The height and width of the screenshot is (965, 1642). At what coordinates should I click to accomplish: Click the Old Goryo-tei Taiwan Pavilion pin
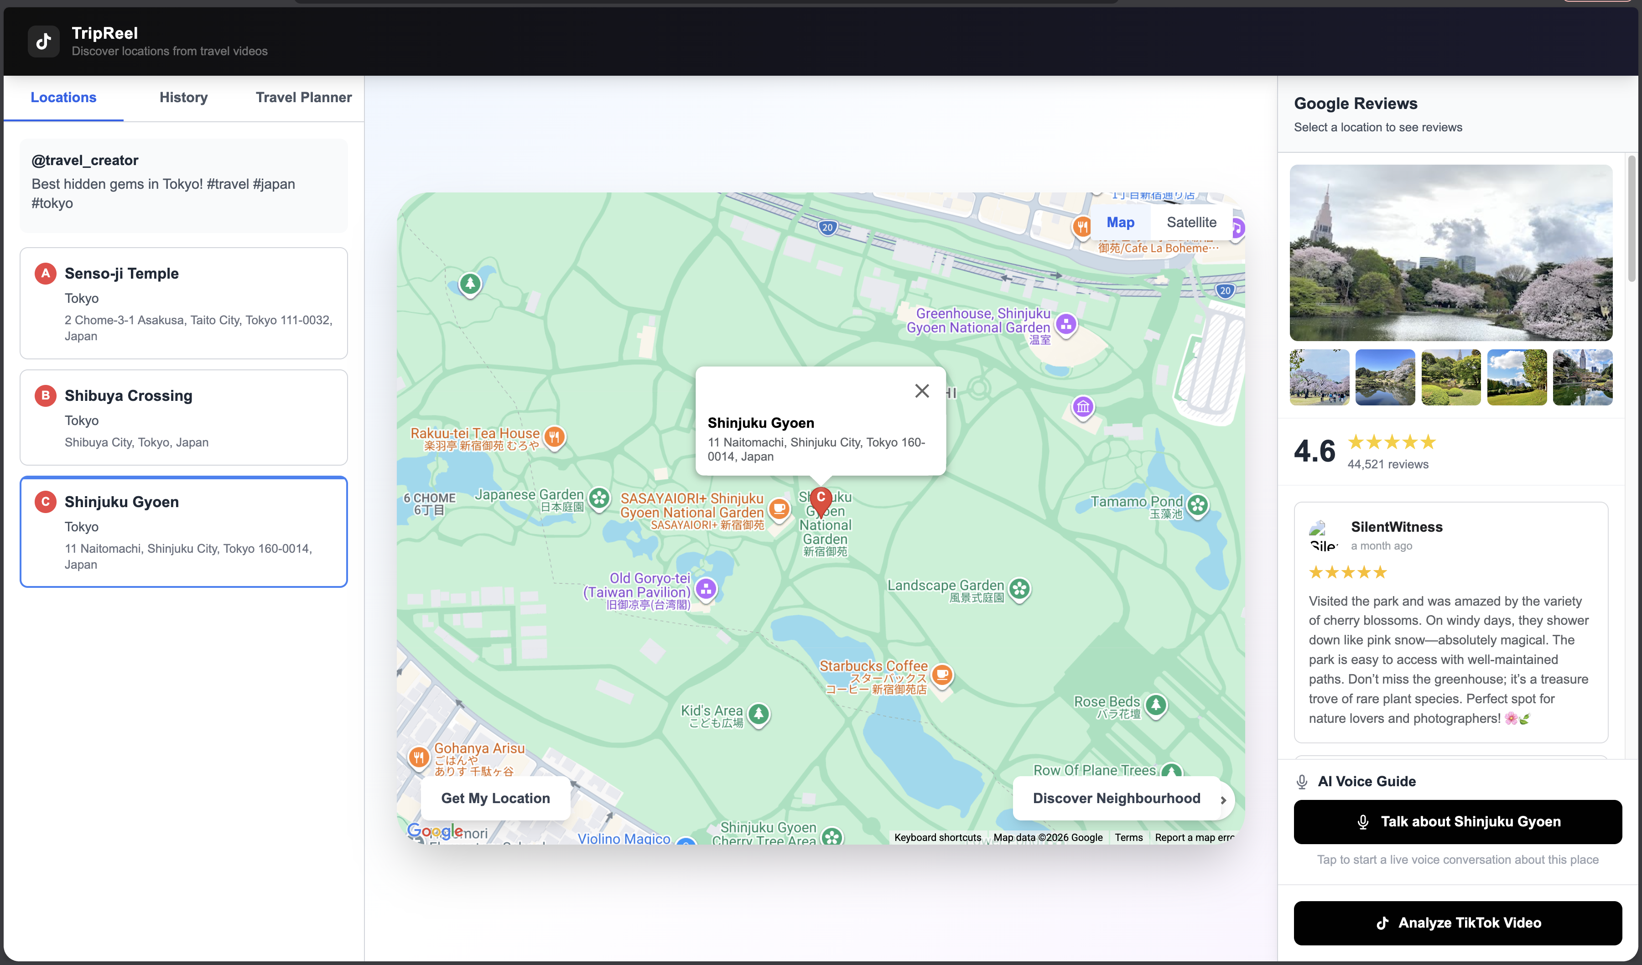coord(706,589)
